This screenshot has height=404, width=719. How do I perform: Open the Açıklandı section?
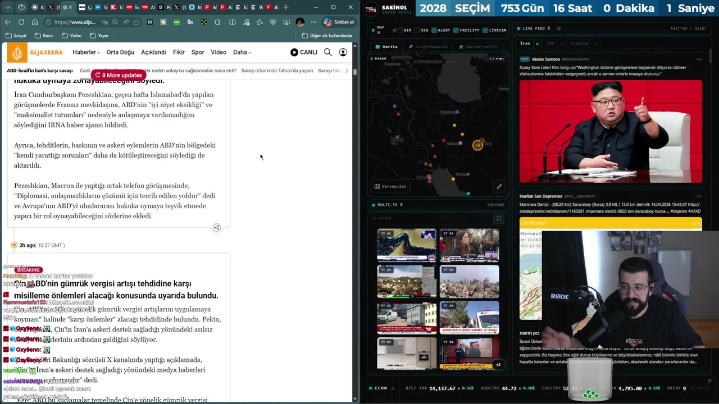153,52
